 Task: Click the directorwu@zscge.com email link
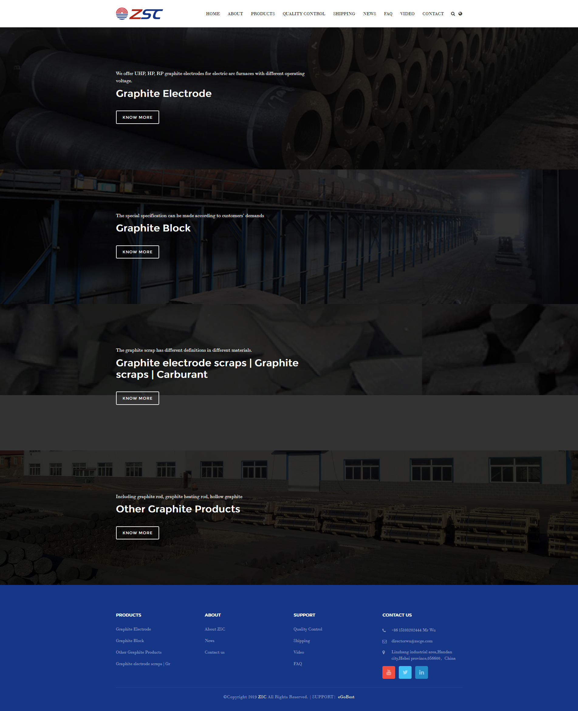(x=412, y=641)
